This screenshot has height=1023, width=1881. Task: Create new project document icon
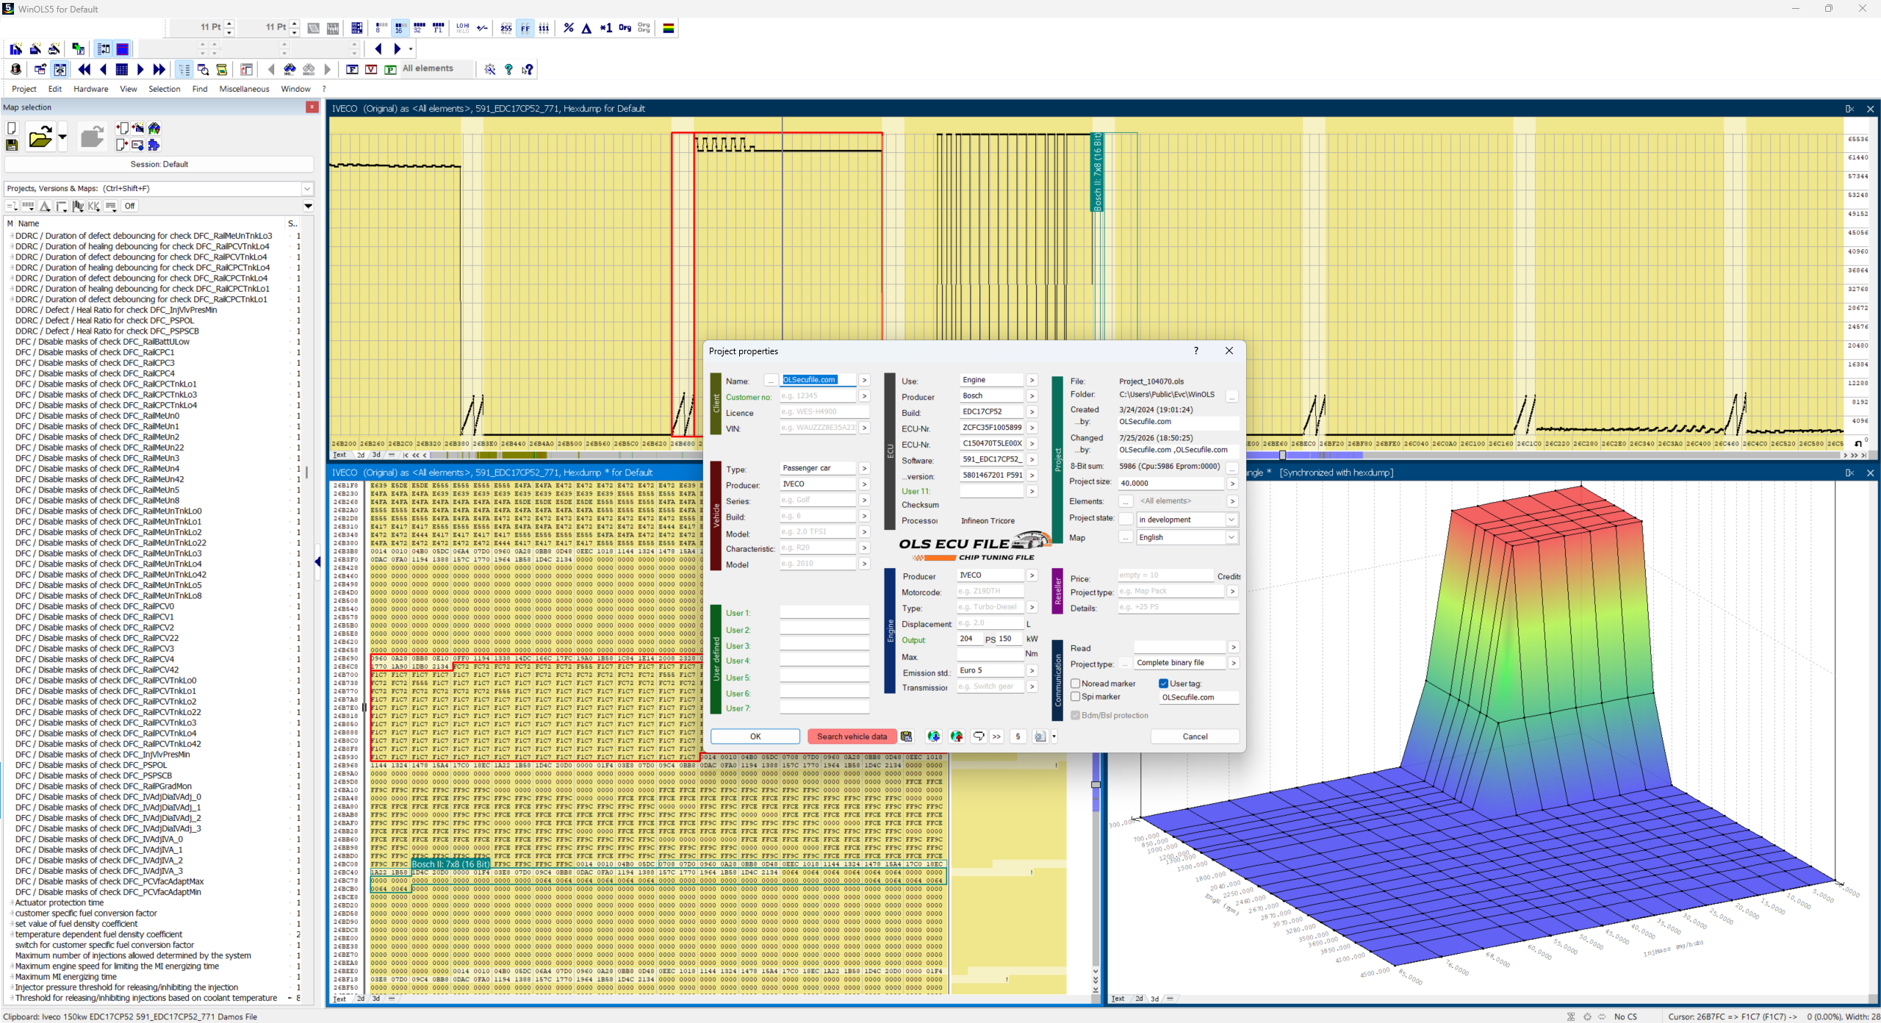[x=12, y=129]
